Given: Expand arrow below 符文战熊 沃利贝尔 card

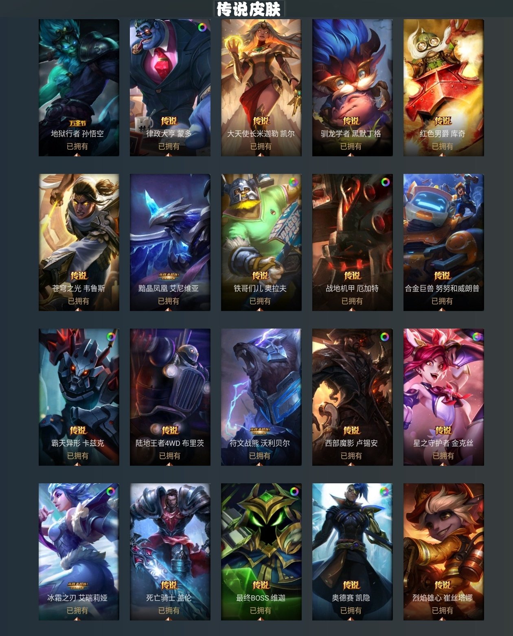Looking at the screenshot, I should pyautogui.click(x=260, y=464).
